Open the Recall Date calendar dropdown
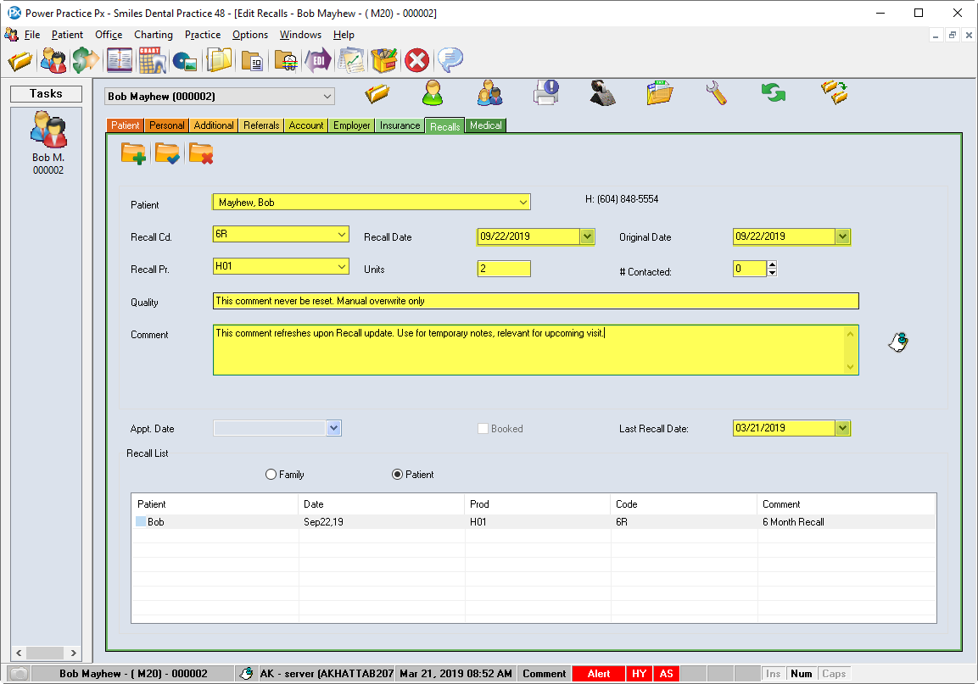 click(x=587, y=236)
